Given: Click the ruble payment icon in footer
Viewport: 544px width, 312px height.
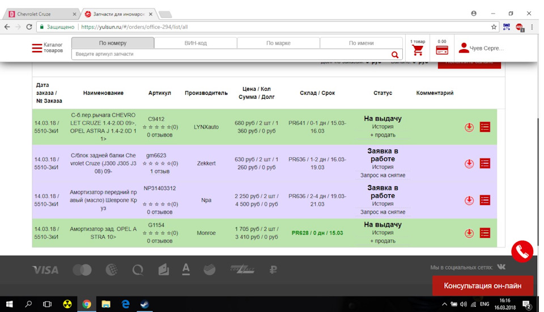Looking at the screenshot, I should (x=273, y=270).
